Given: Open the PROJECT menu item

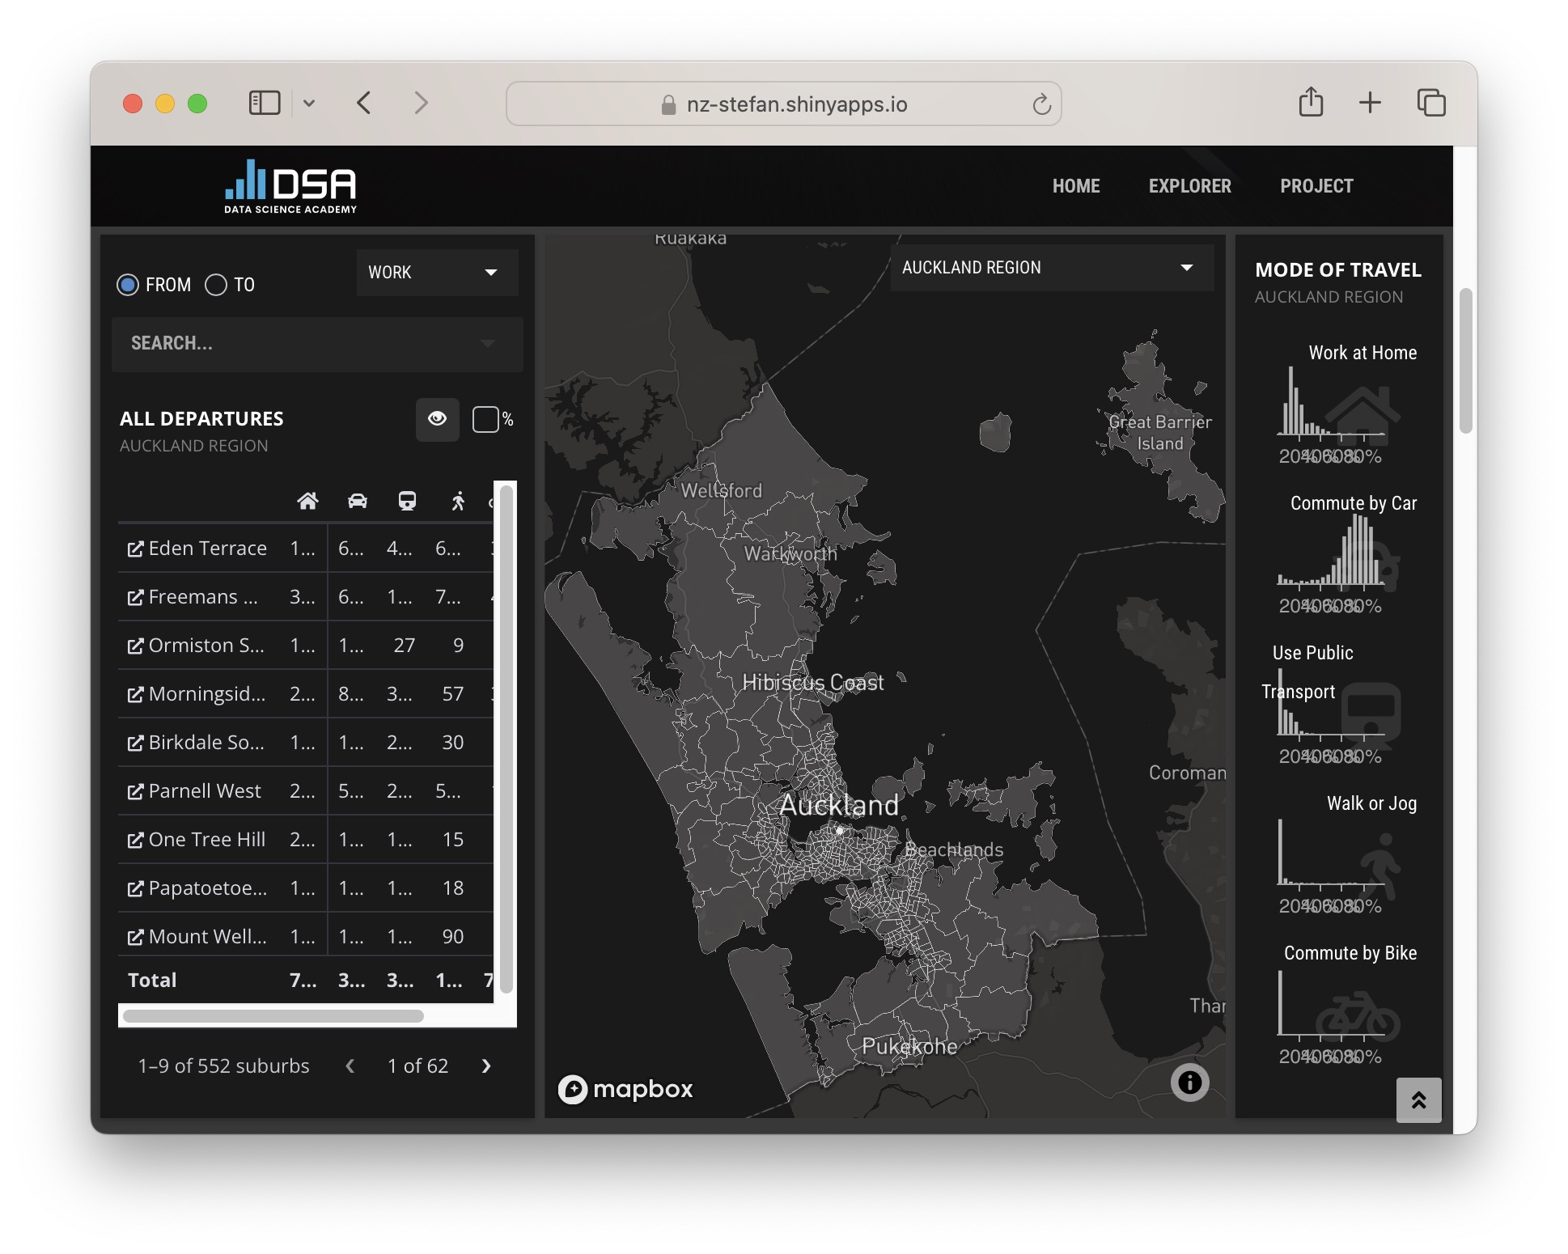Looking at the screenshot, I should (1316, 186).
